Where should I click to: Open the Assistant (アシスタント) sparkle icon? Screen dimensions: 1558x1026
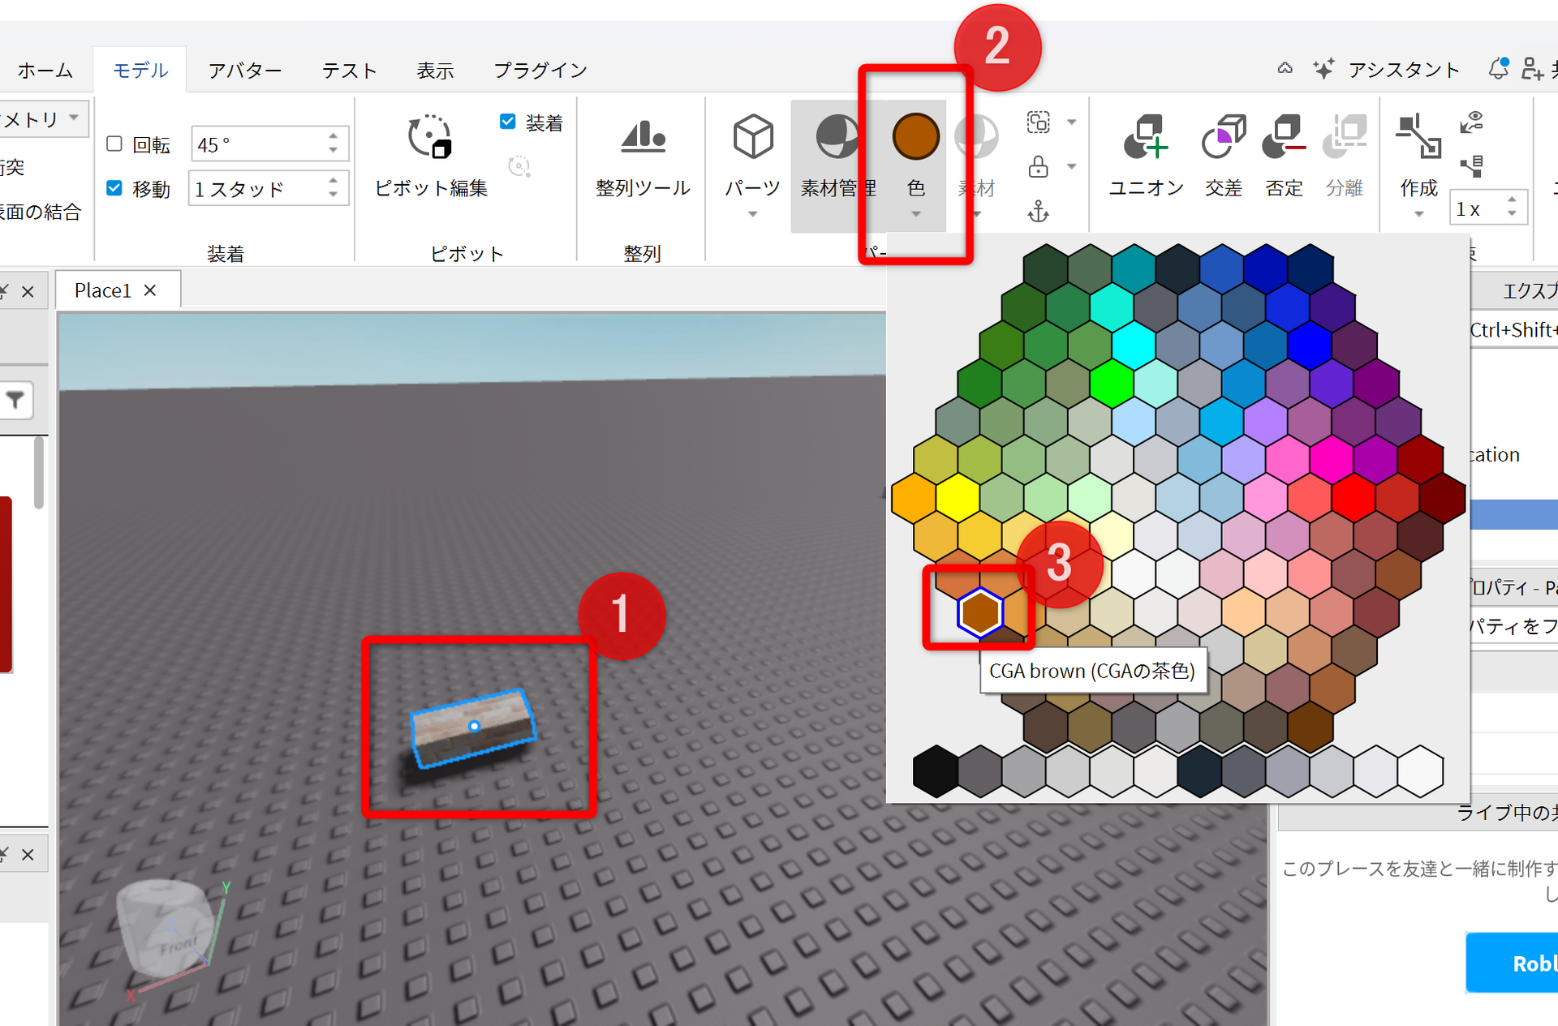coord(1323,70)
